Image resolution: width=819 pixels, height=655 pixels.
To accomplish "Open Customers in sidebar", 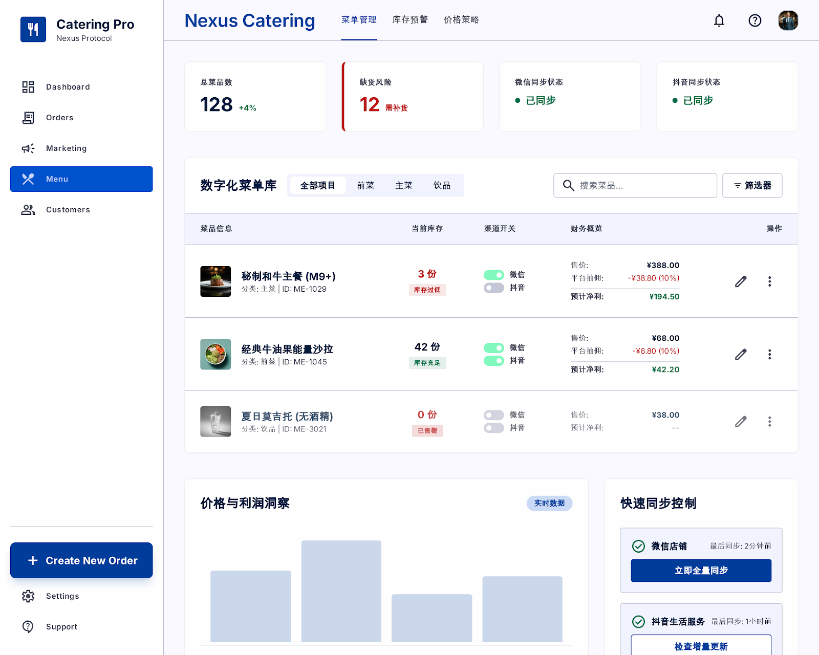I will (81, 210).
